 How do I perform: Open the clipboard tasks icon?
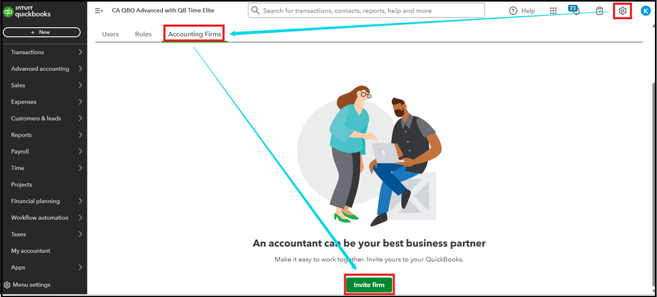pyautogui.click(x=600, y=11)
